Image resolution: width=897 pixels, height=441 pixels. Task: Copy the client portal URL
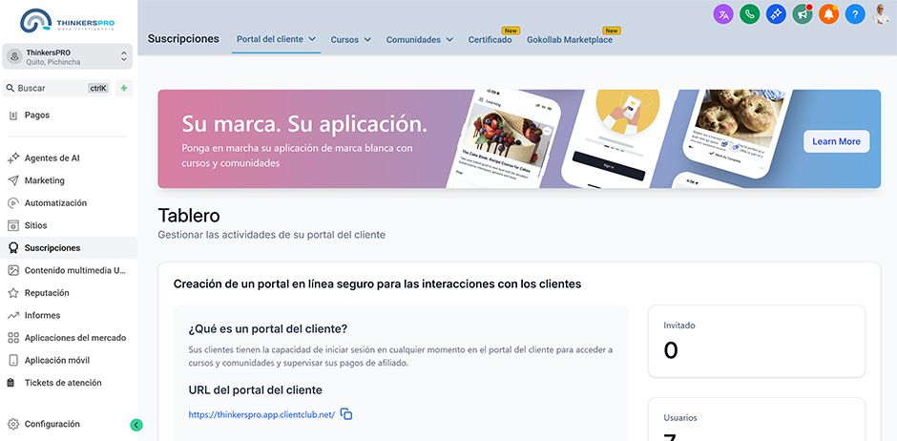coord(347,414)
